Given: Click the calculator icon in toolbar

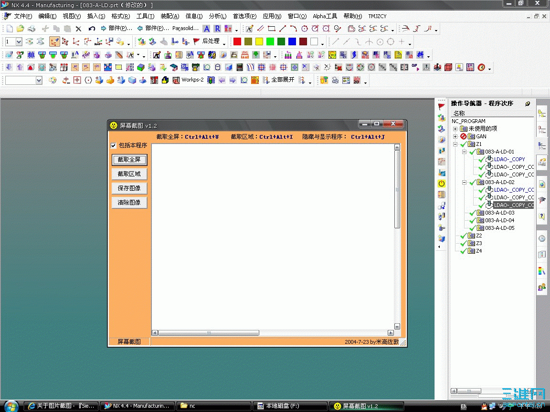Looking at the screenshot, I should (x=240, y=67).
